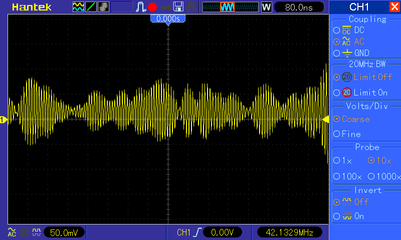Close the CH1 menu panel
This screenshot has width=401, height=240.
pos(394,6)
